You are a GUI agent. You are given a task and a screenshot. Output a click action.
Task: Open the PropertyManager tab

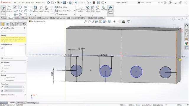[x=8, y=24]
